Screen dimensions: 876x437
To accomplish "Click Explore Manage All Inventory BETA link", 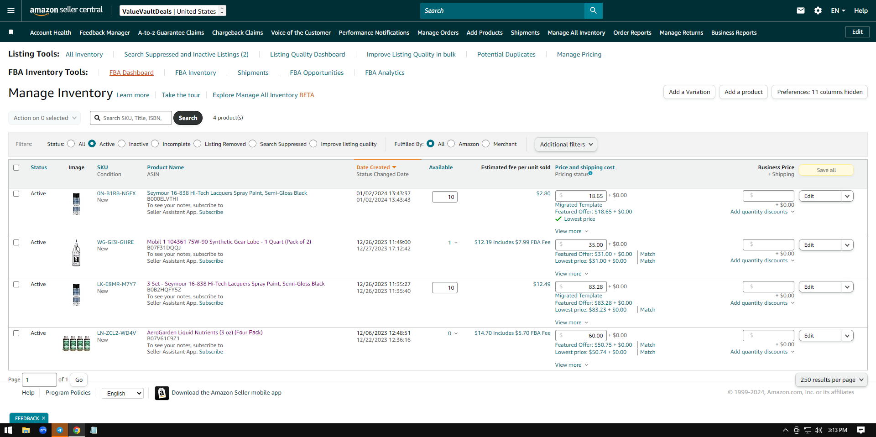I will [x=263, y=95].
